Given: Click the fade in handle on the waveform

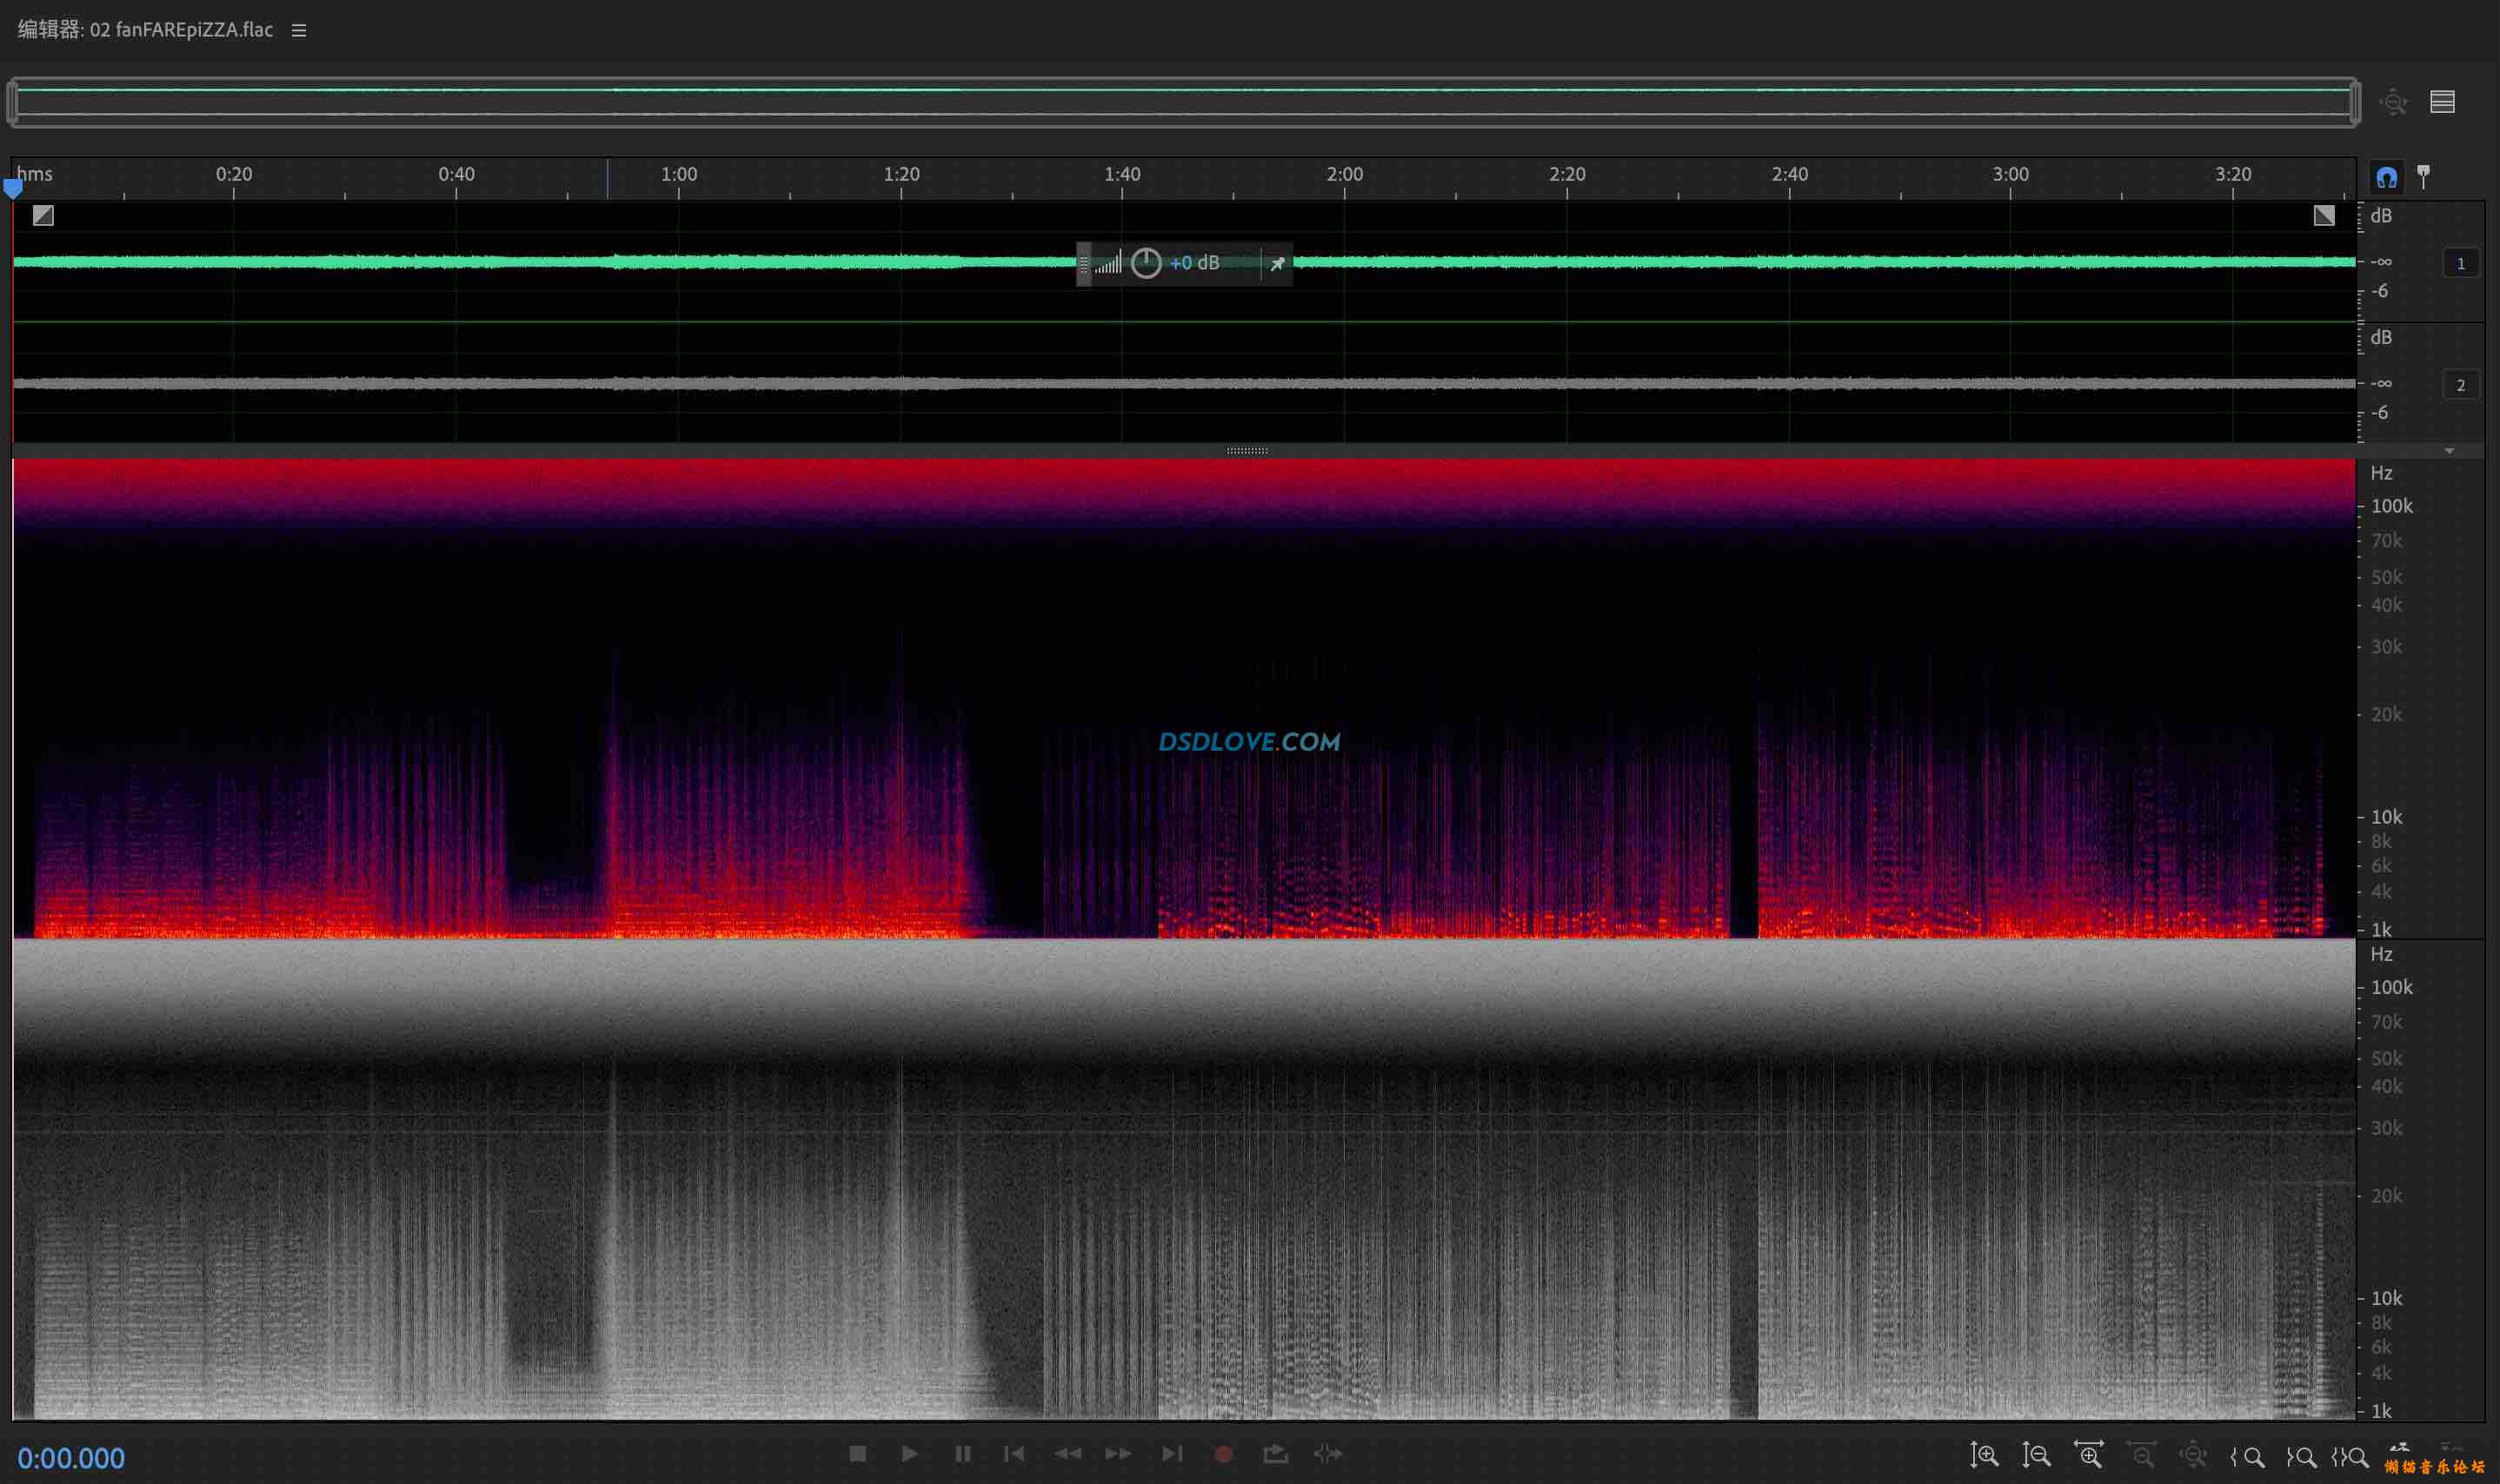Looking at the screenshot, I should pos(43,215).
